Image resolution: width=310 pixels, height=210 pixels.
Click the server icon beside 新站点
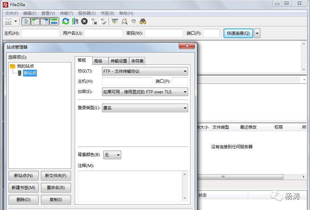pos(19,73)
